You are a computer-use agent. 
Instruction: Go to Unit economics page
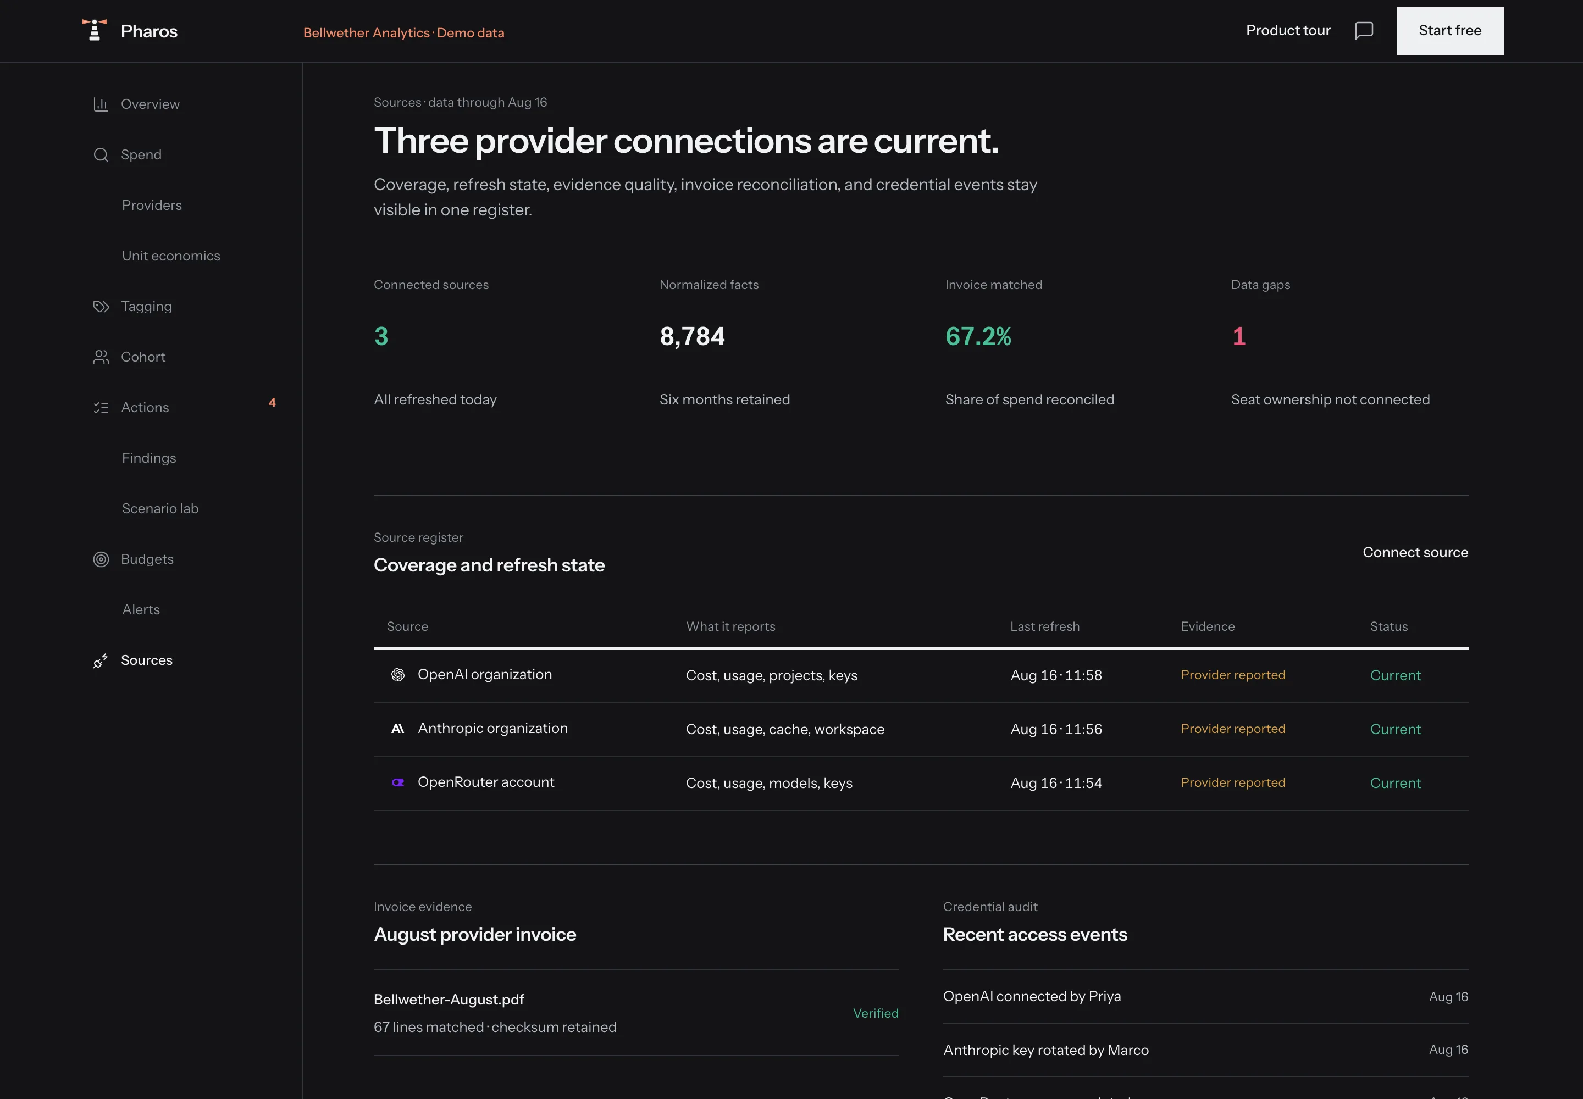[x=171, y=256]
